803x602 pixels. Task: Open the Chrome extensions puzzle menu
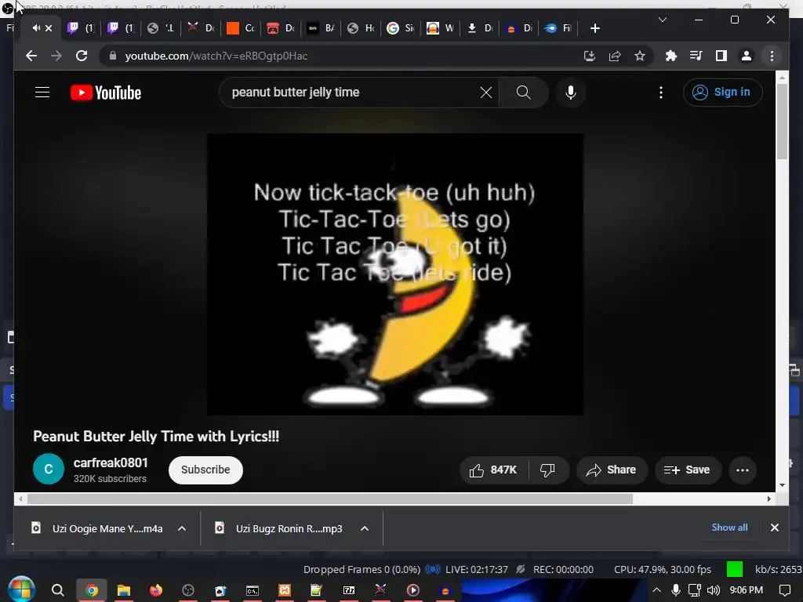(x=671, y=56)
